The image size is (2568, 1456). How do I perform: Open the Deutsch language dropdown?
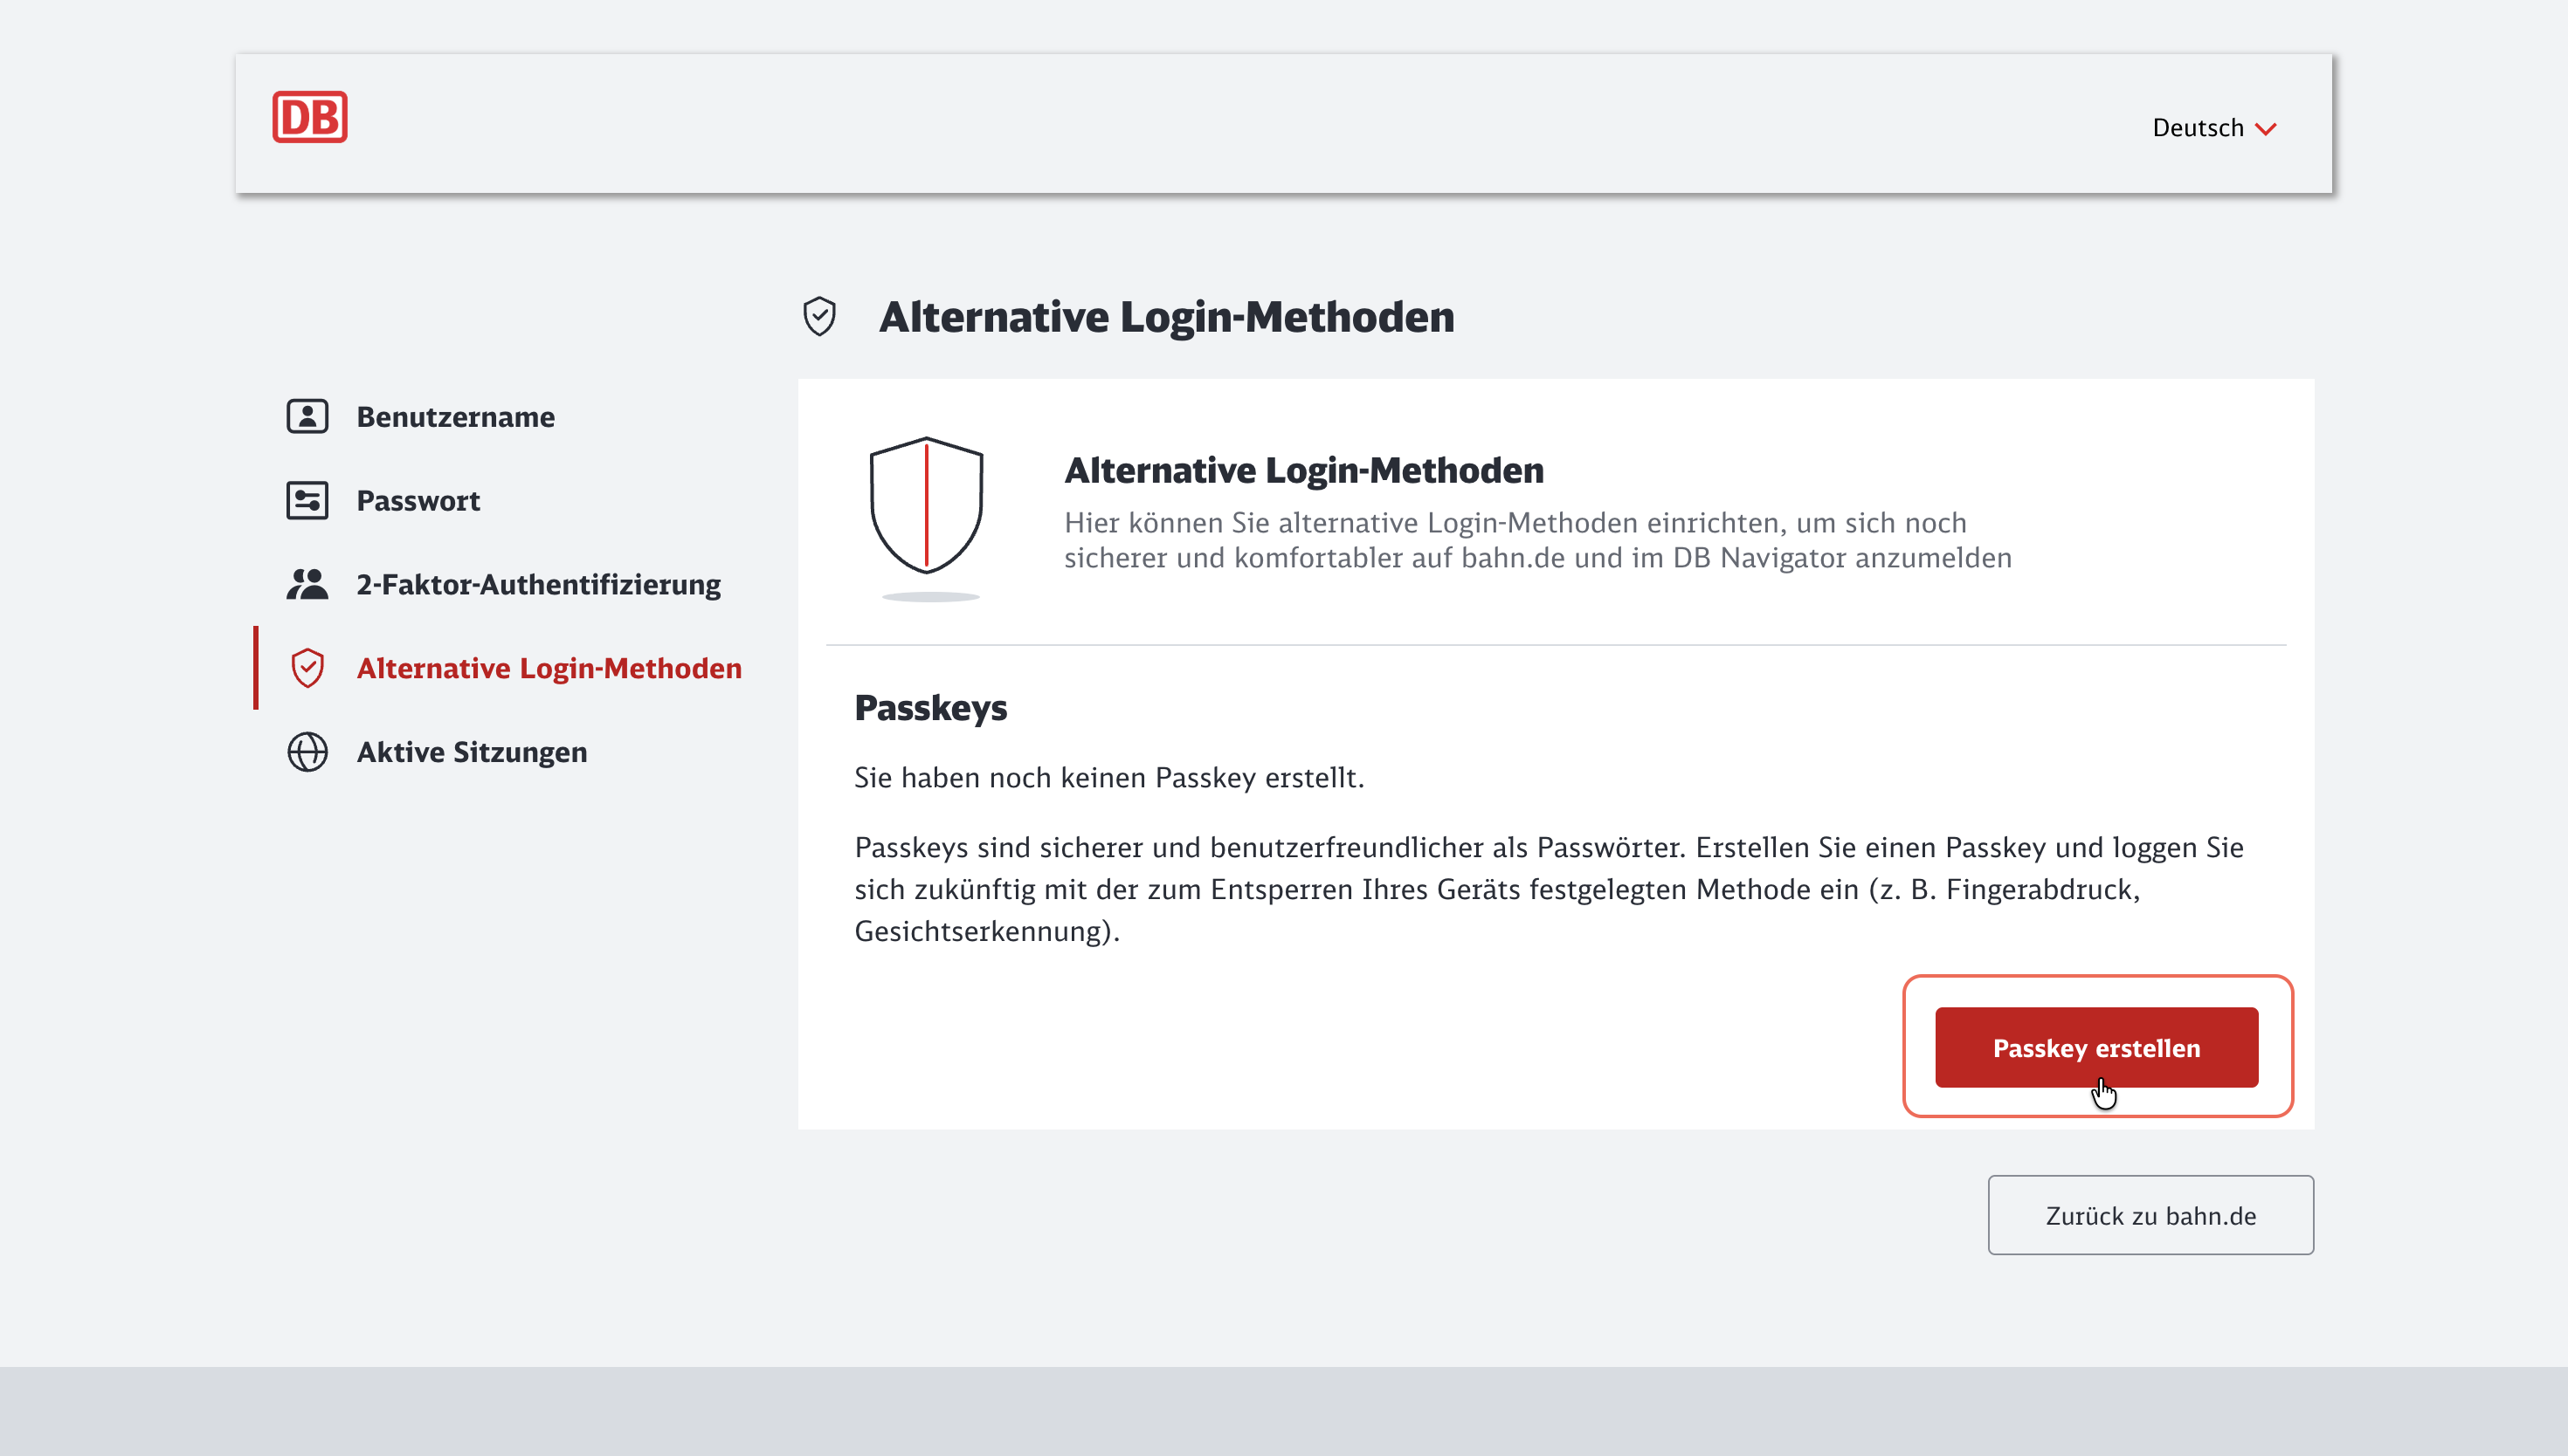tap(2214, 128)
